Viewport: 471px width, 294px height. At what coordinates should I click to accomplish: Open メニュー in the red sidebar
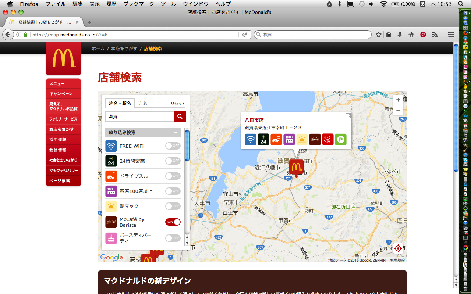(x=63, y=84)
